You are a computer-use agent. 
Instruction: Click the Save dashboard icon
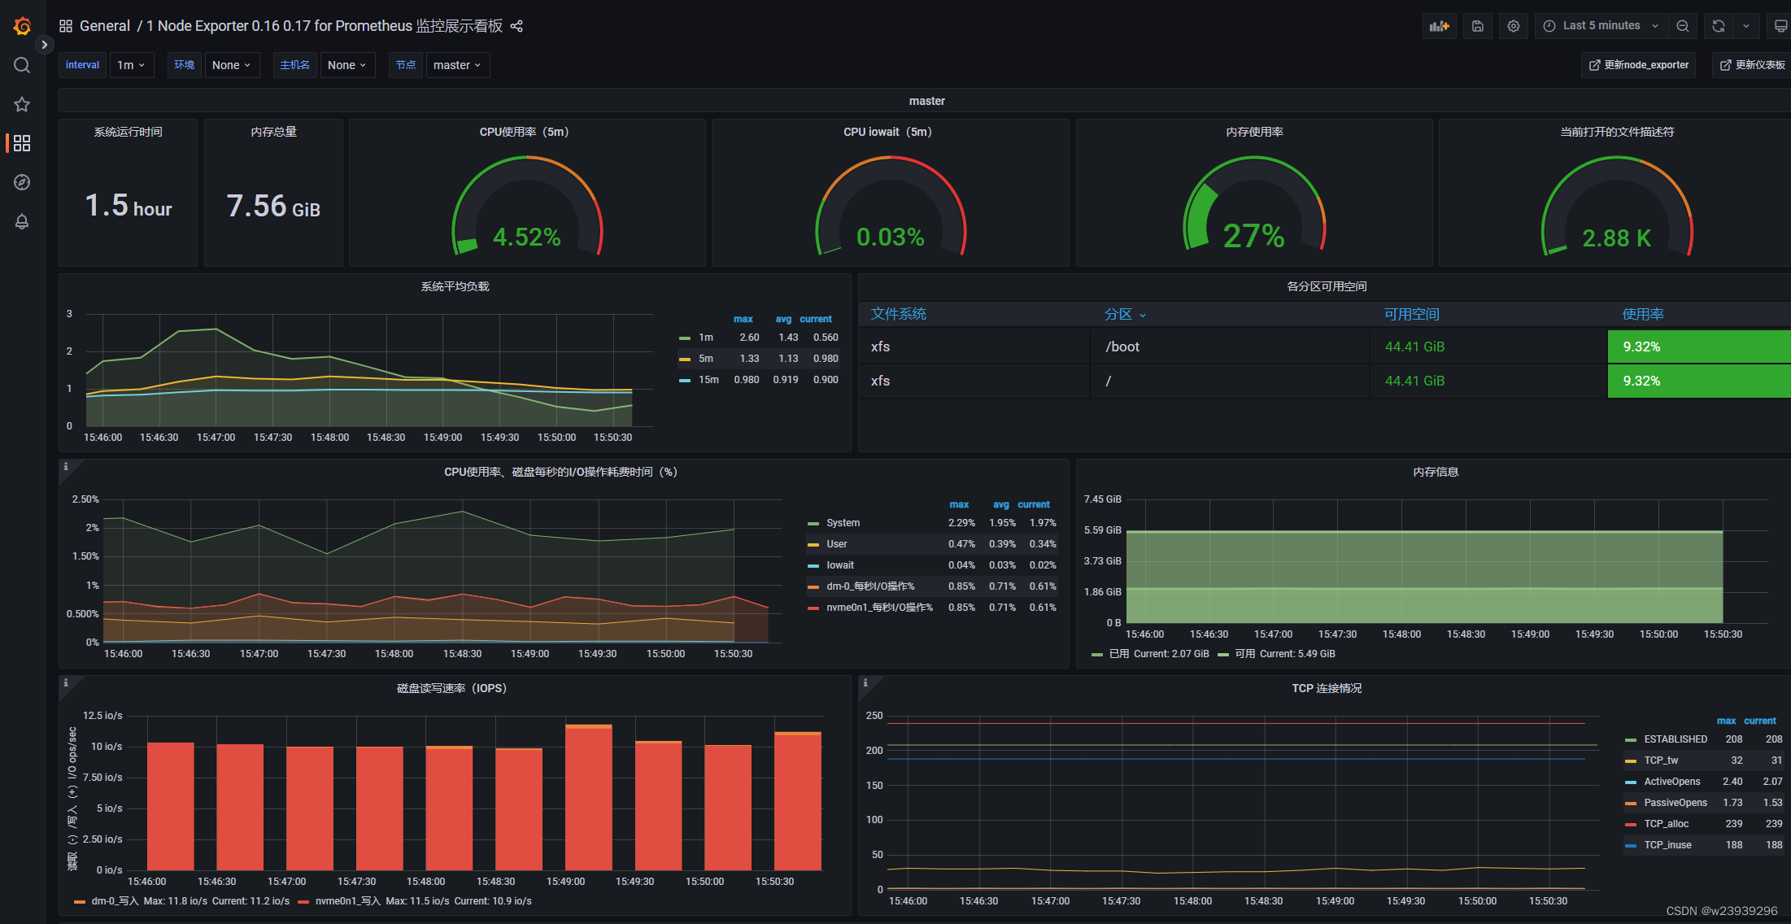pos(1478,26)
